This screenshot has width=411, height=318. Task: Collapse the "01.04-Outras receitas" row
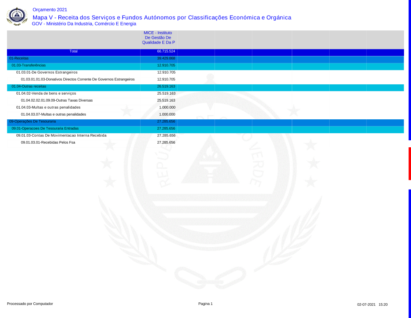point(29,87)
